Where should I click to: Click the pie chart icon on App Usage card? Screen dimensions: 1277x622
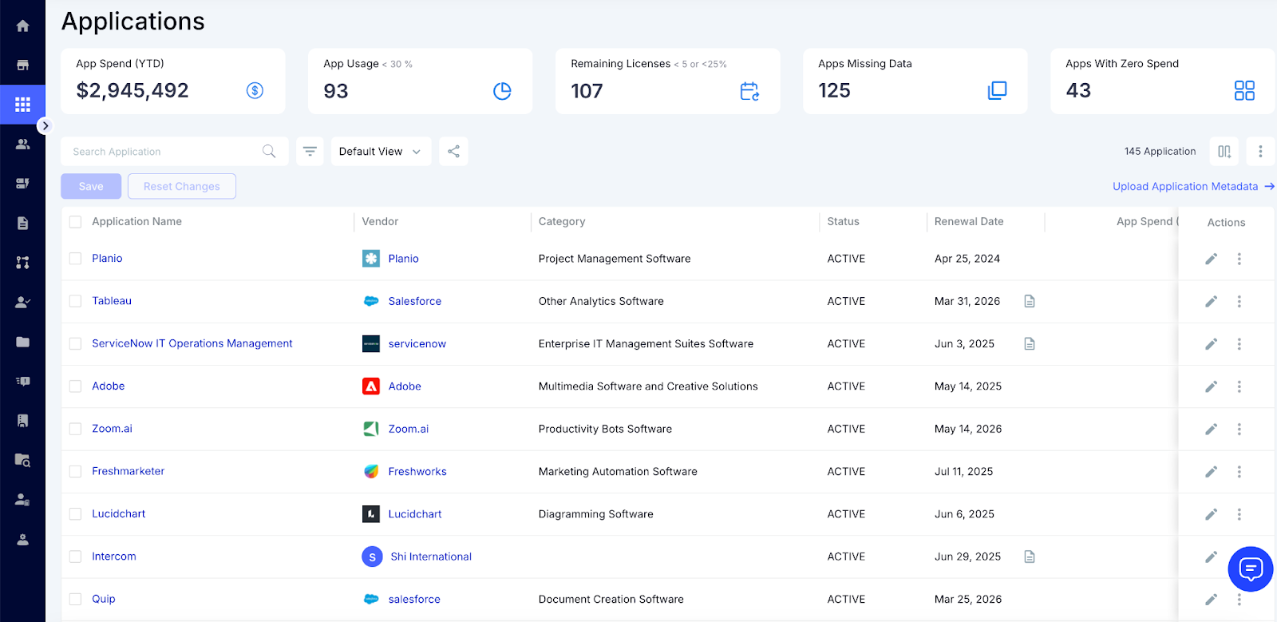(x=502, y=91)
